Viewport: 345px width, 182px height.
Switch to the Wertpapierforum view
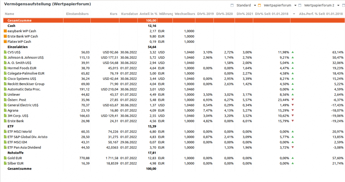pos(277,5)
